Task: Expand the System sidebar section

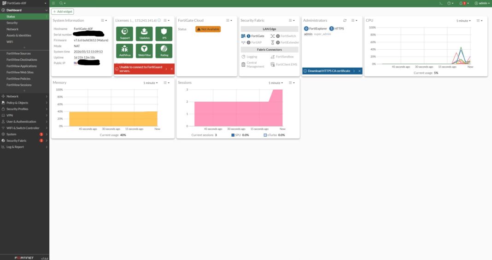Action: click(x=24, y=134)
